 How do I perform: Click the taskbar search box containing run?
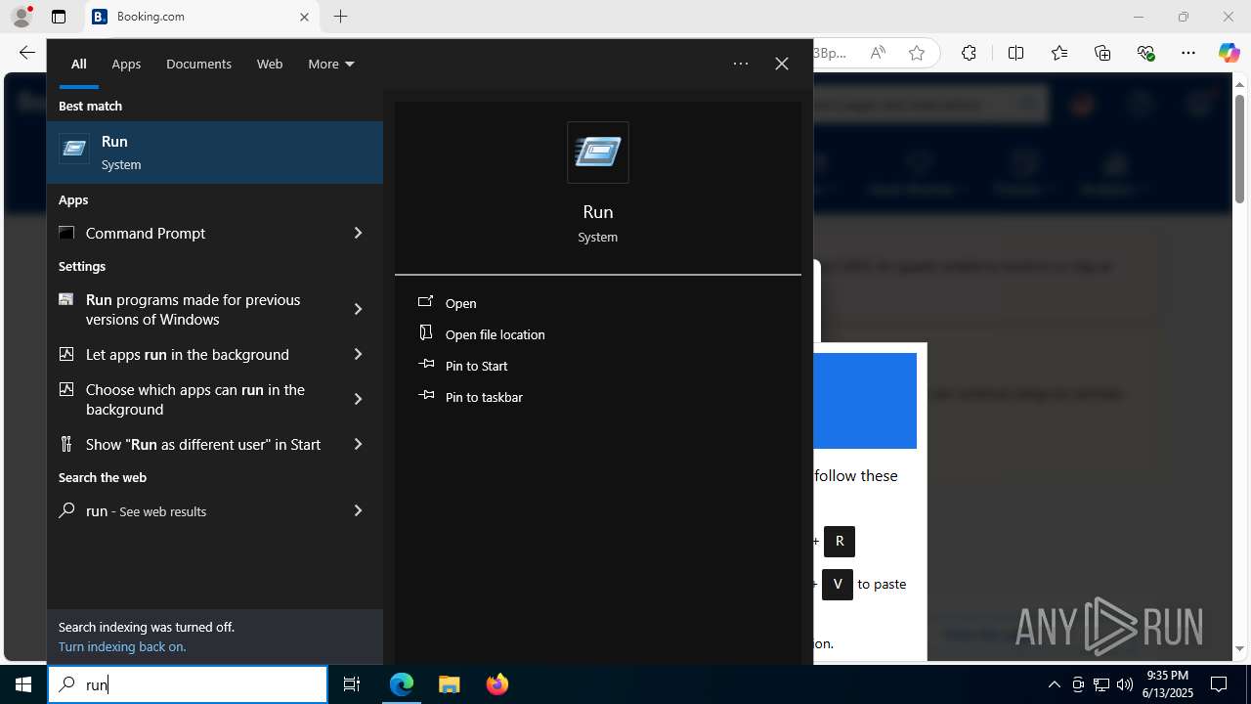pyautogui.click(x=188, y=684)
